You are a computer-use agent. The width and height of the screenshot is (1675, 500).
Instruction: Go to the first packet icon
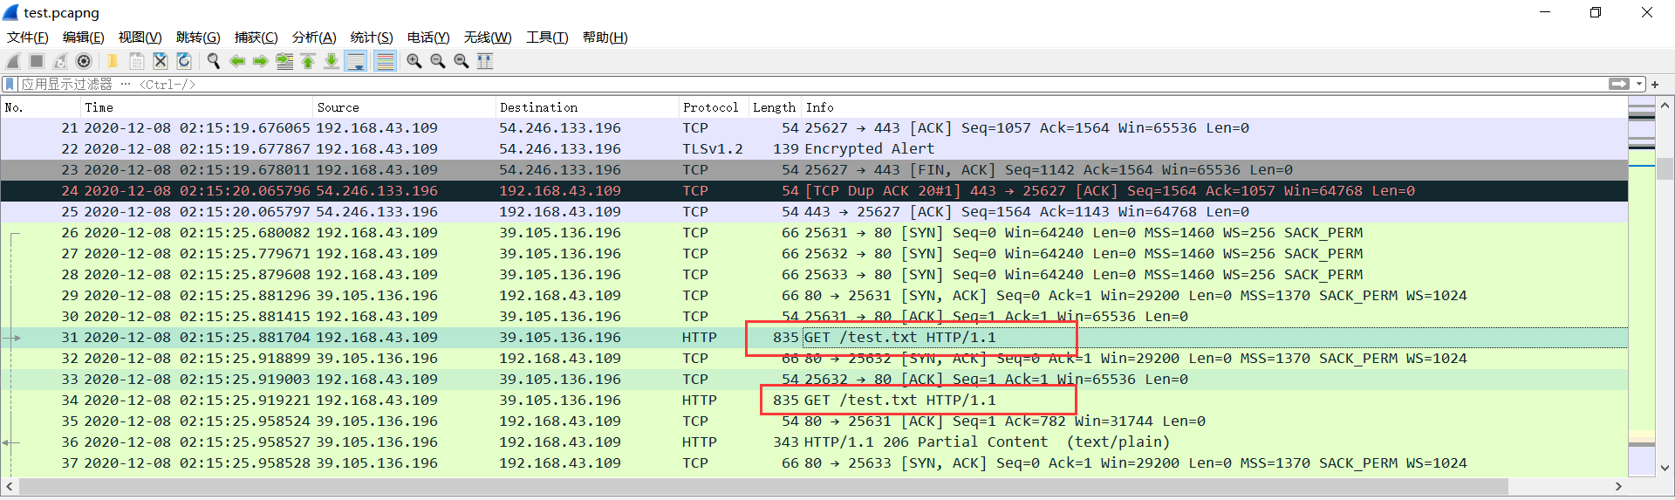pos(308,61)
